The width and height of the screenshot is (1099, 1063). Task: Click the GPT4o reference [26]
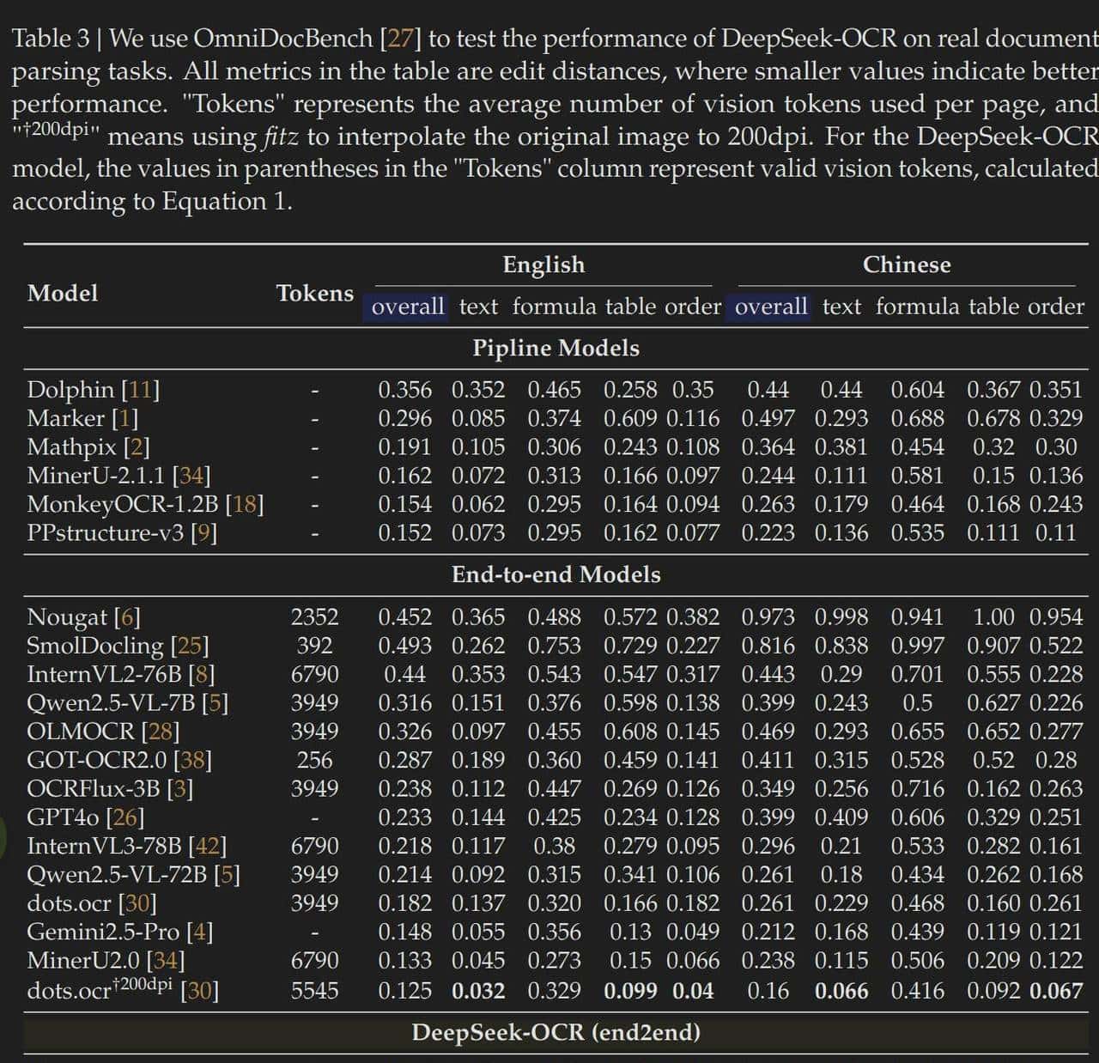pos(124,817)
